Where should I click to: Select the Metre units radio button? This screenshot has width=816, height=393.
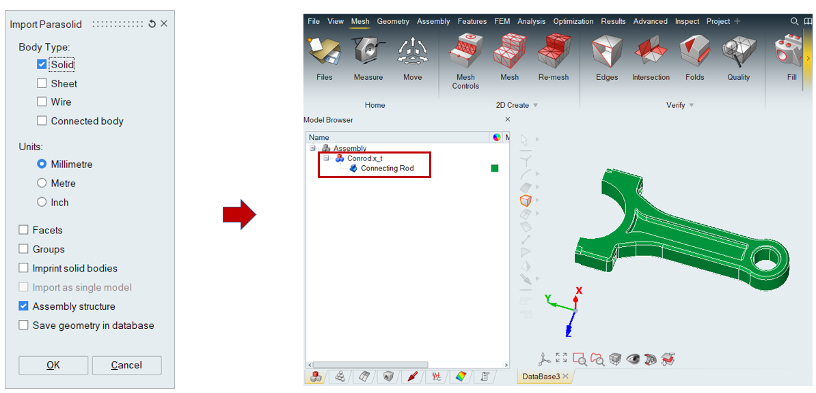42,184
